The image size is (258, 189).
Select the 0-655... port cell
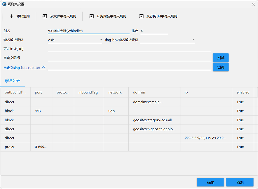click(41, 147)
